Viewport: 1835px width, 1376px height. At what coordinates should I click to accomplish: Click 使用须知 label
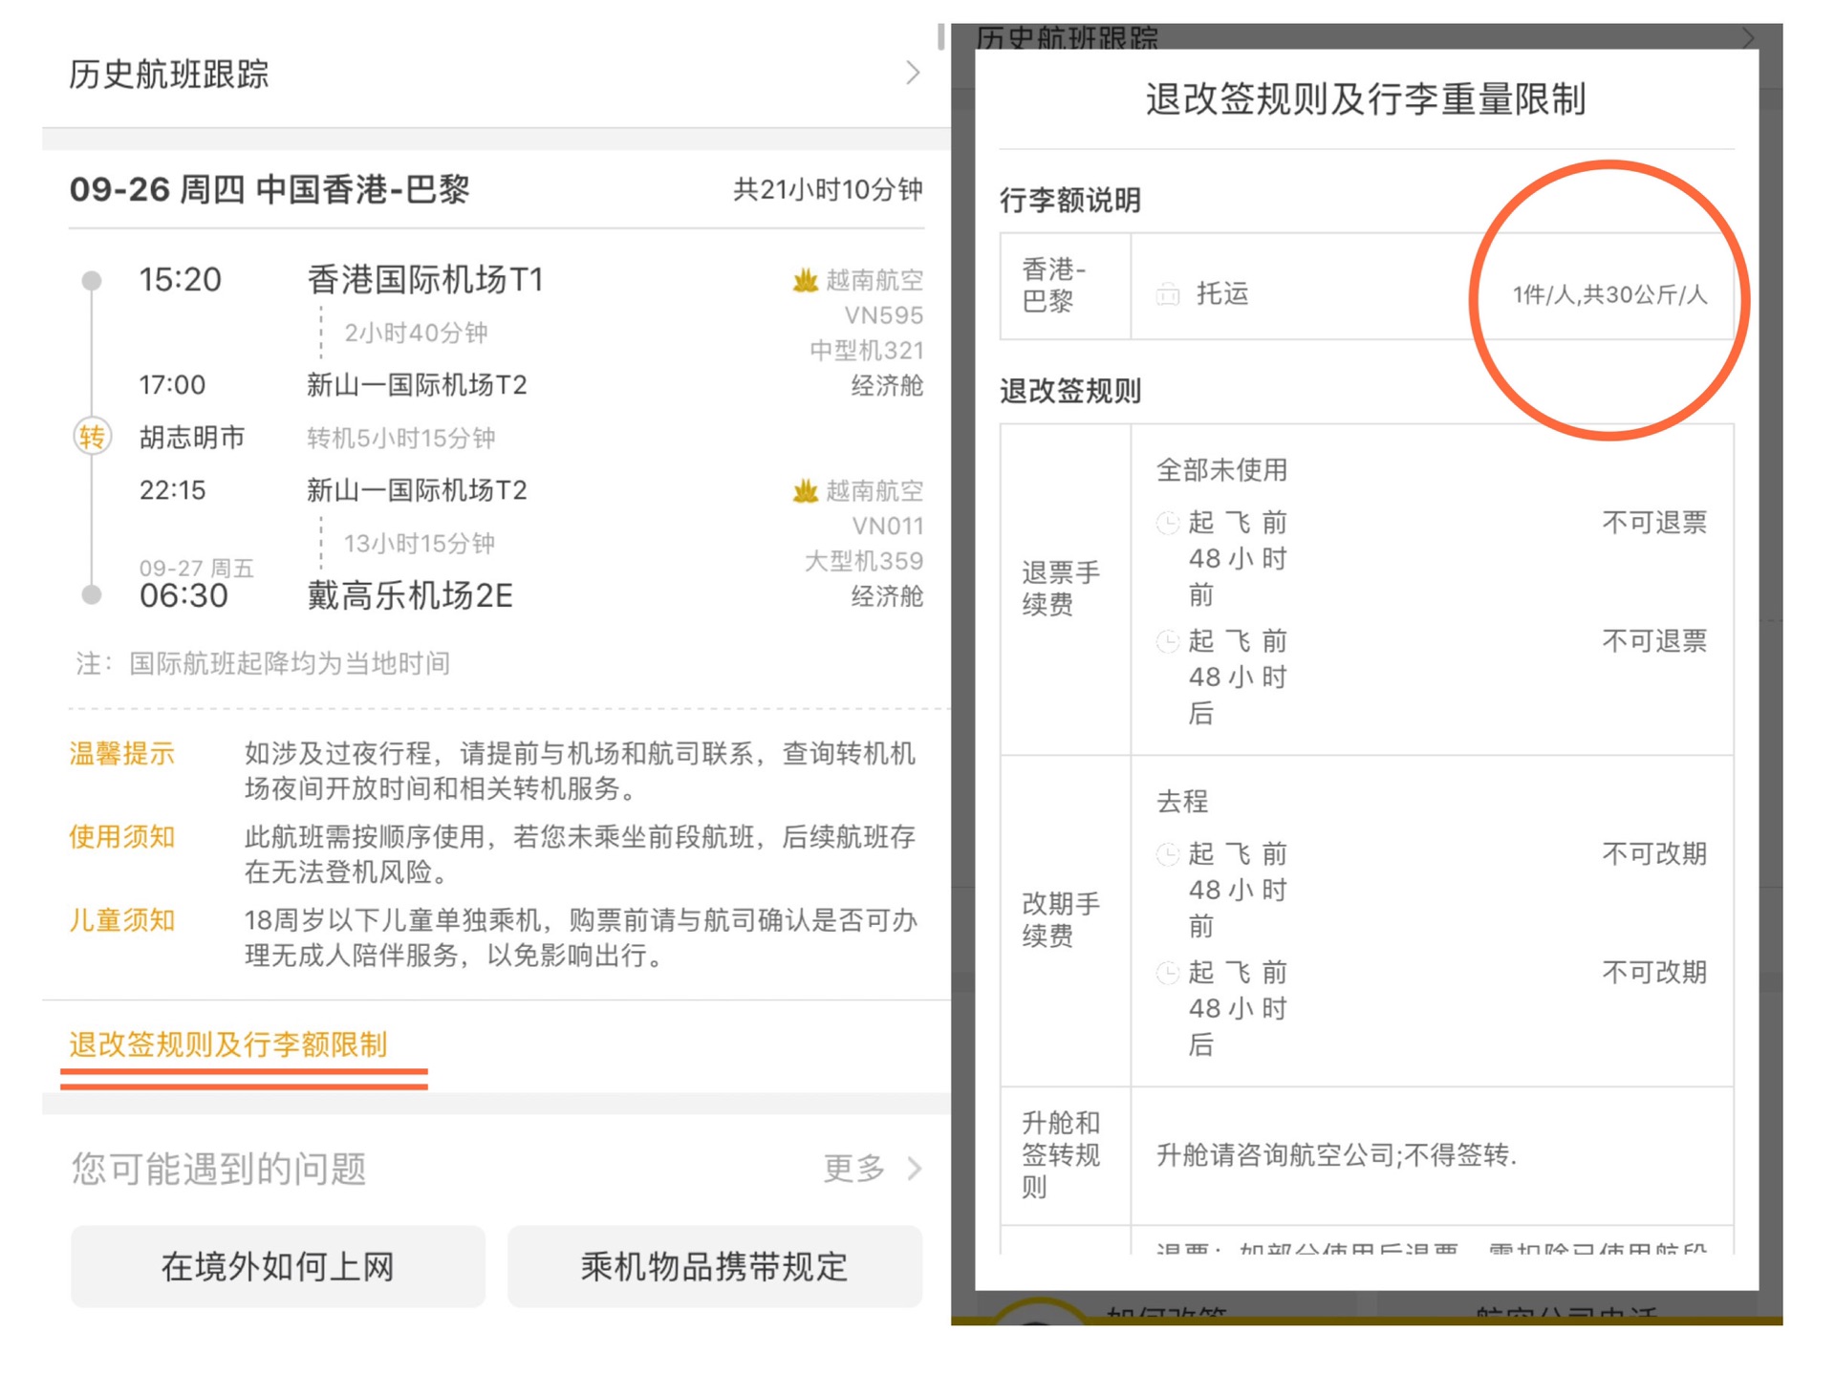(x=121, y=837)
